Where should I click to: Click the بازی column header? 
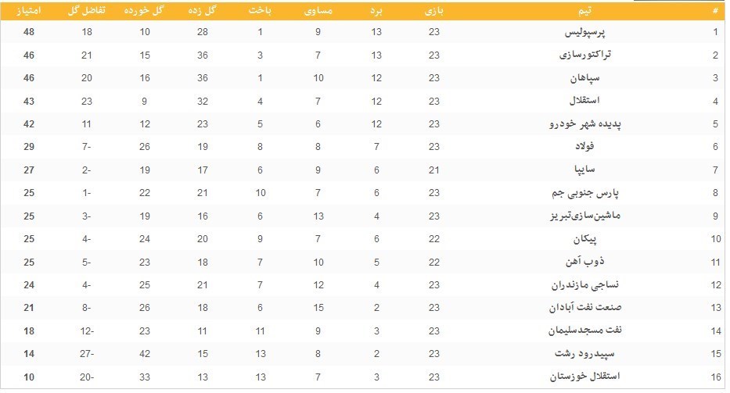point(434,10)
